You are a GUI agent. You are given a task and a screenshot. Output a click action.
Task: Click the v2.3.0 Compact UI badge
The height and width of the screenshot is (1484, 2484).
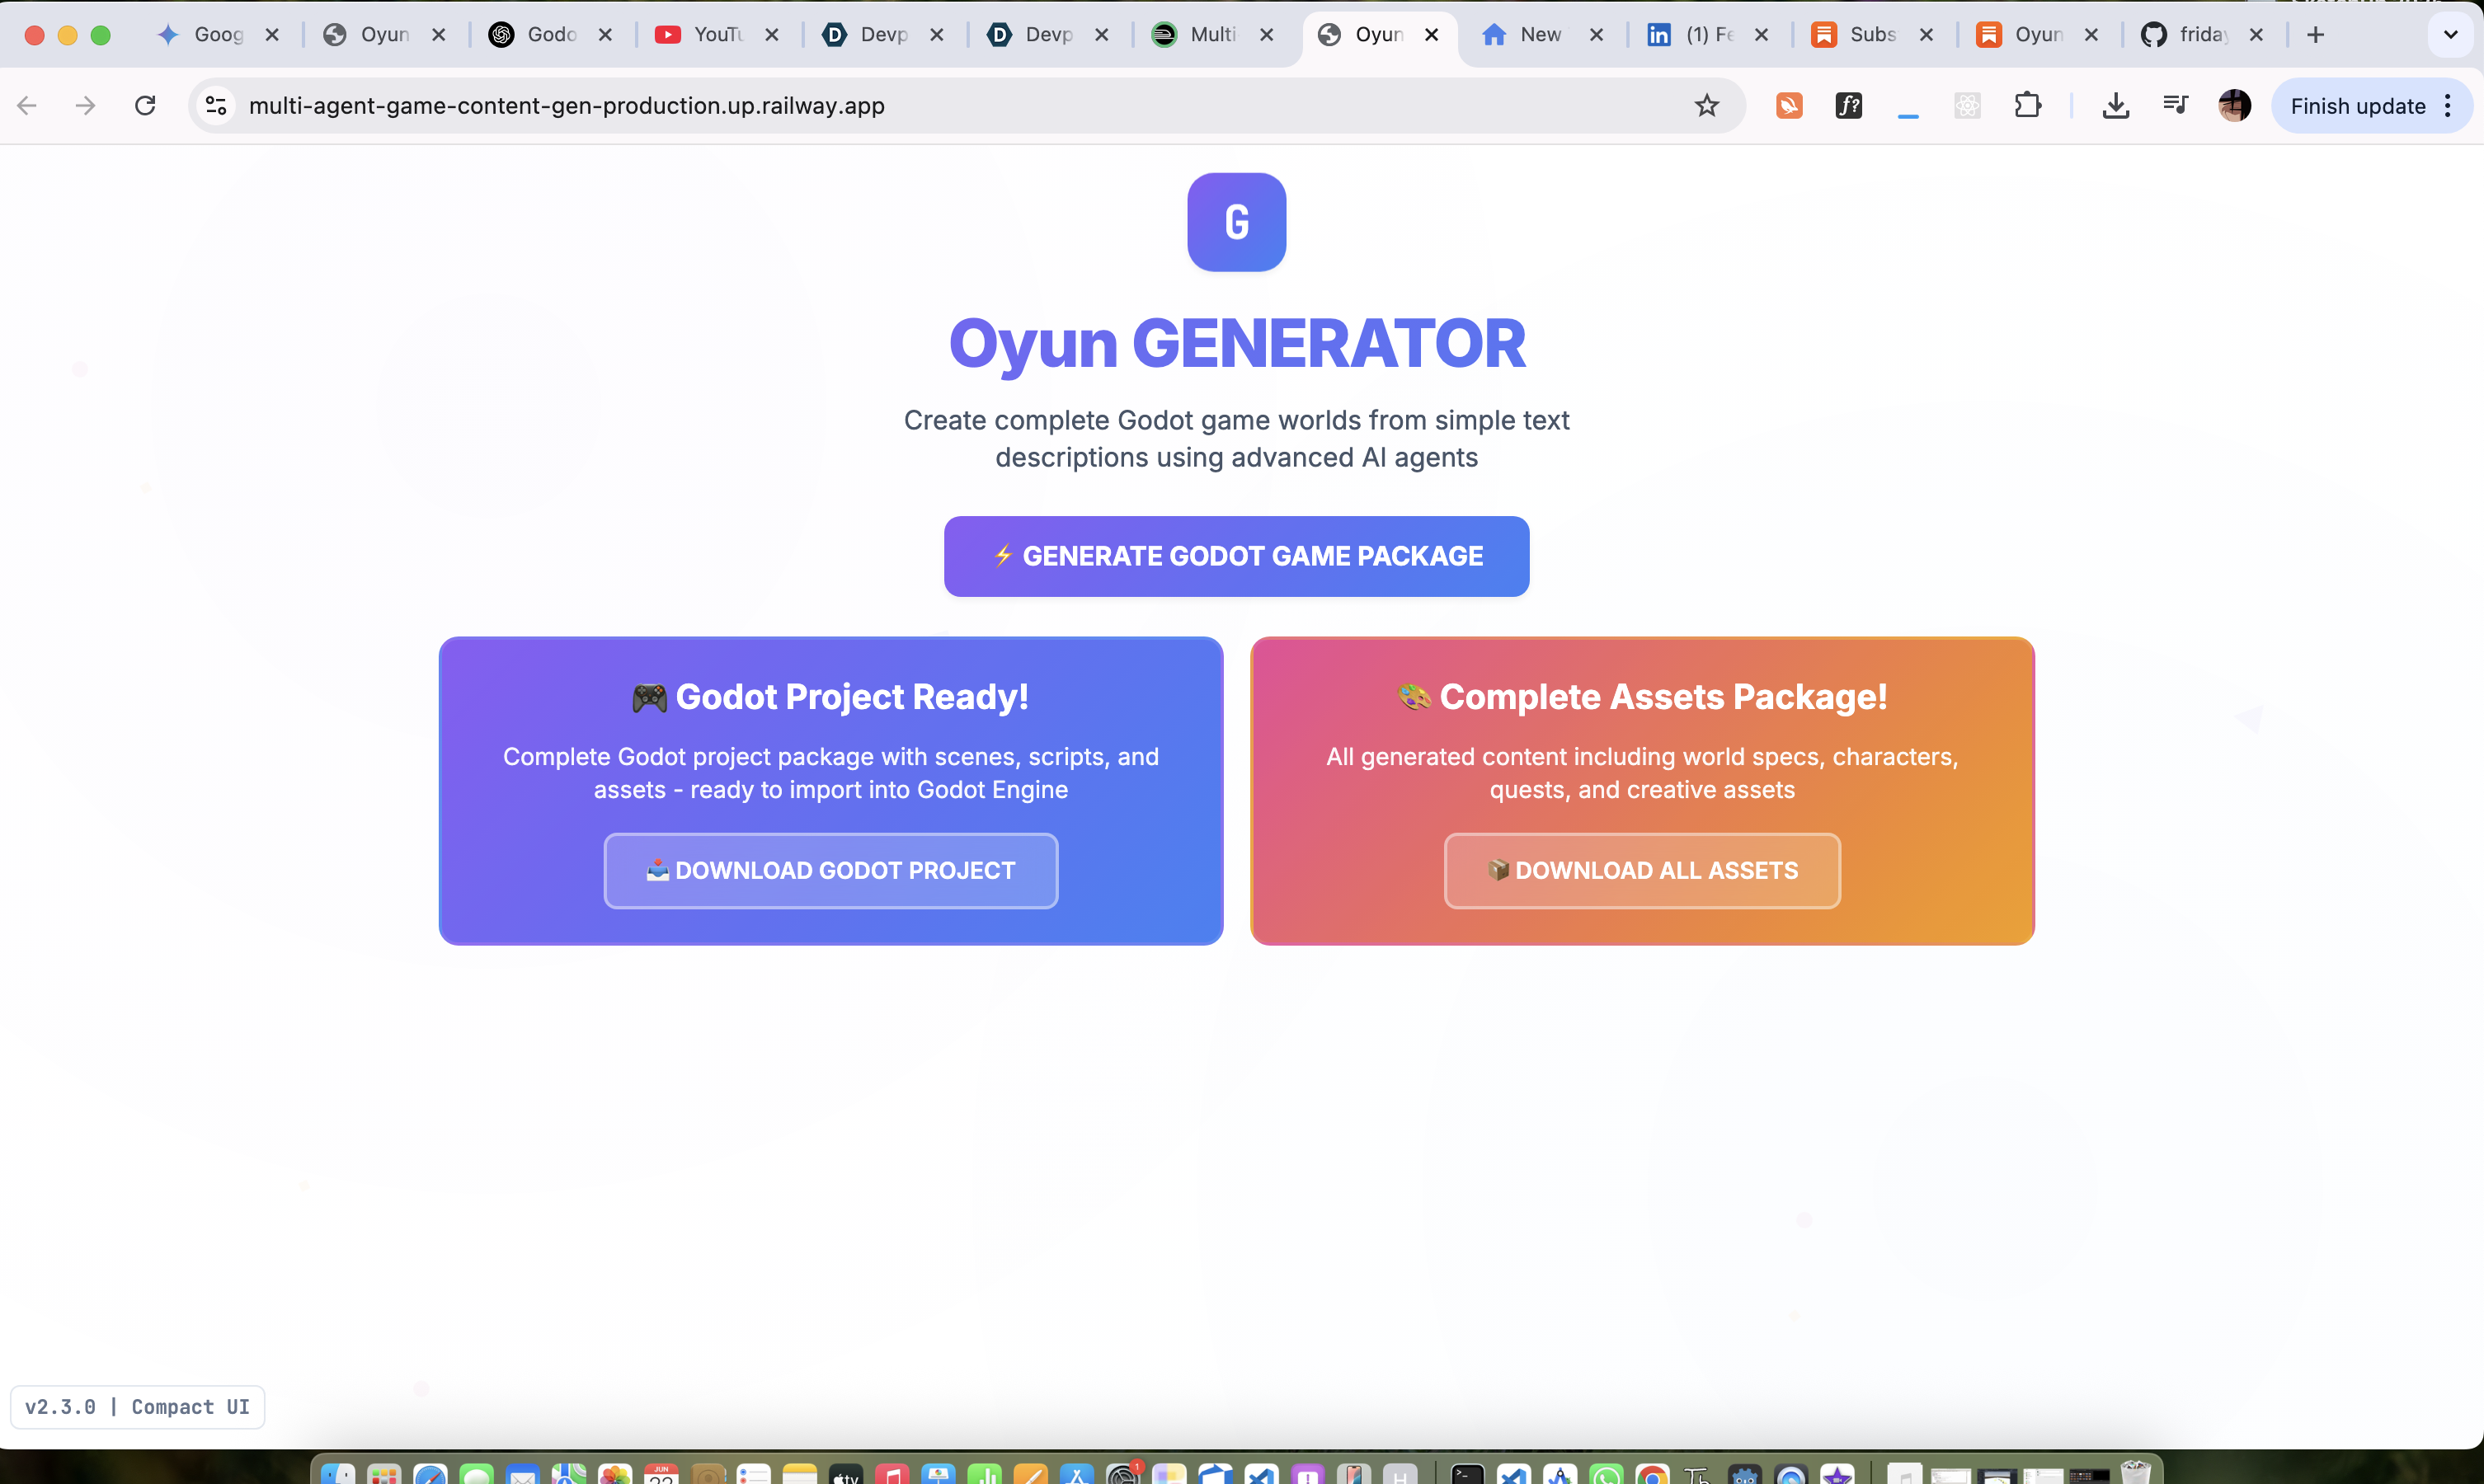click(x=137, y=1407)
